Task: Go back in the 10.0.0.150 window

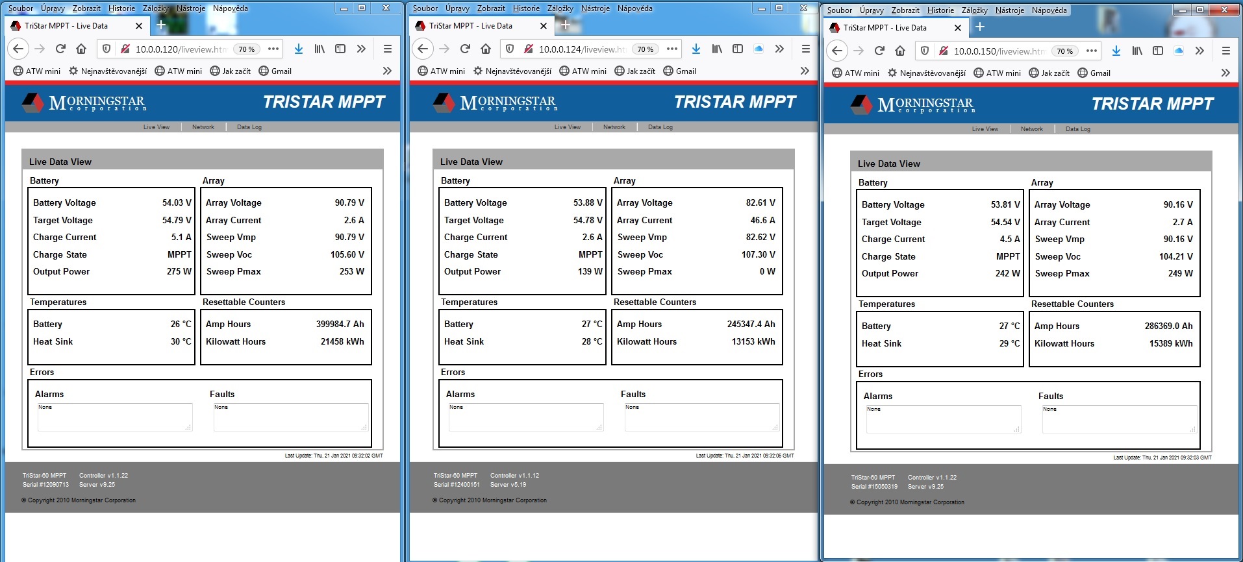Action: [837, 51]
